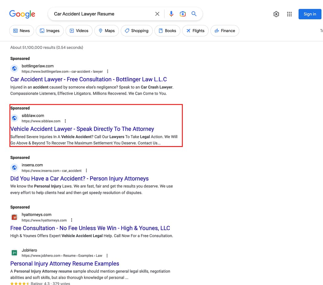Click the bottlingerlaw.com URL breadcrumb

click(62, 72)
